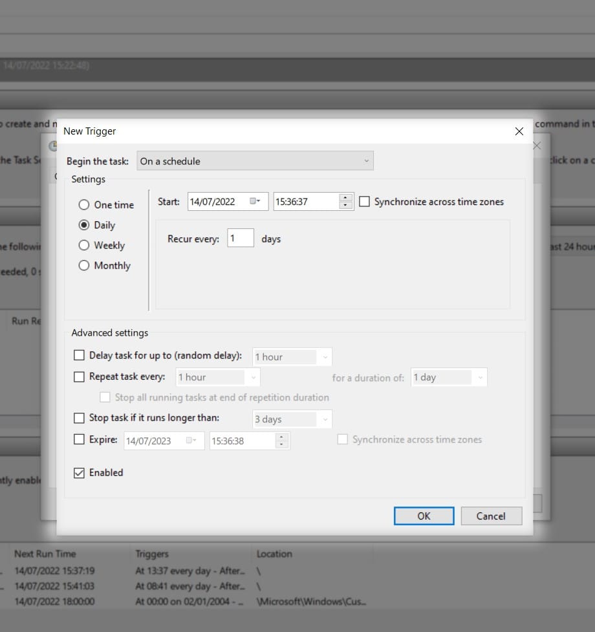Open the Start date calendar picker icon

tap(255, 201)
